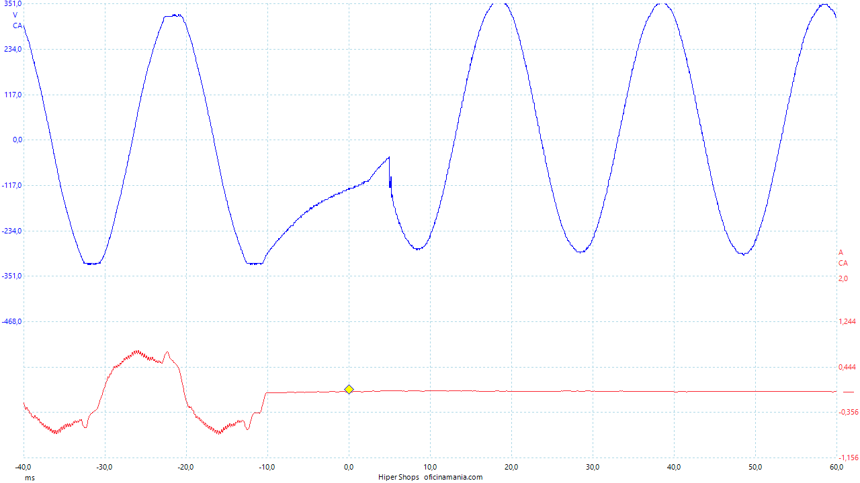Select the -468,0 voltage axis value
Viewport: 860px width, 483px height.
pos(11,322)
